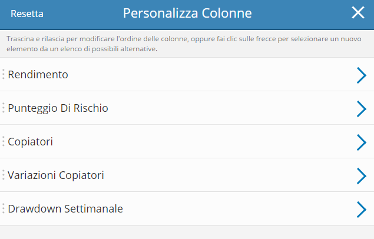Click the Drawdown Settimanale drag handle
Image resolution: width=374 pixels, height=239 pixels.
tap(4, 208)
